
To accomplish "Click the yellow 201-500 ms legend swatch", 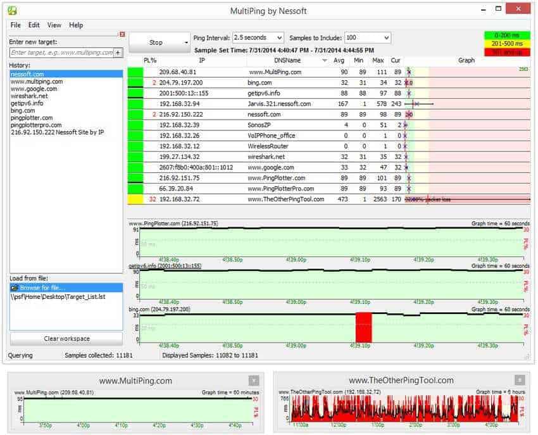I will [507, 44].
